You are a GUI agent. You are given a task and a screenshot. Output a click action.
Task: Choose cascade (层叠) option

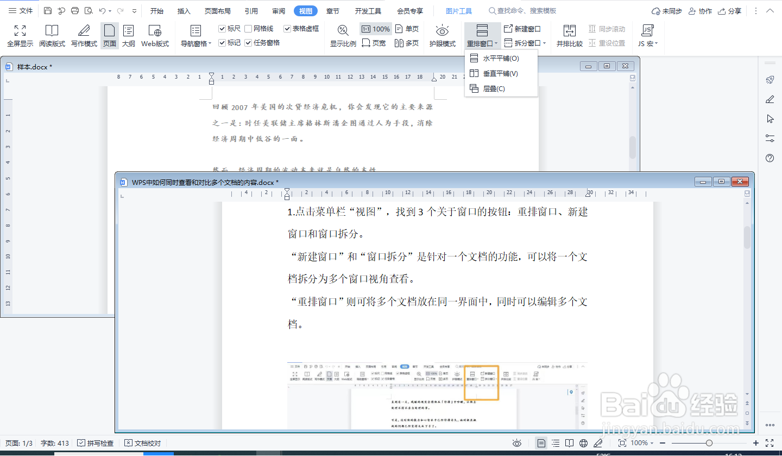tap(501, 88)
